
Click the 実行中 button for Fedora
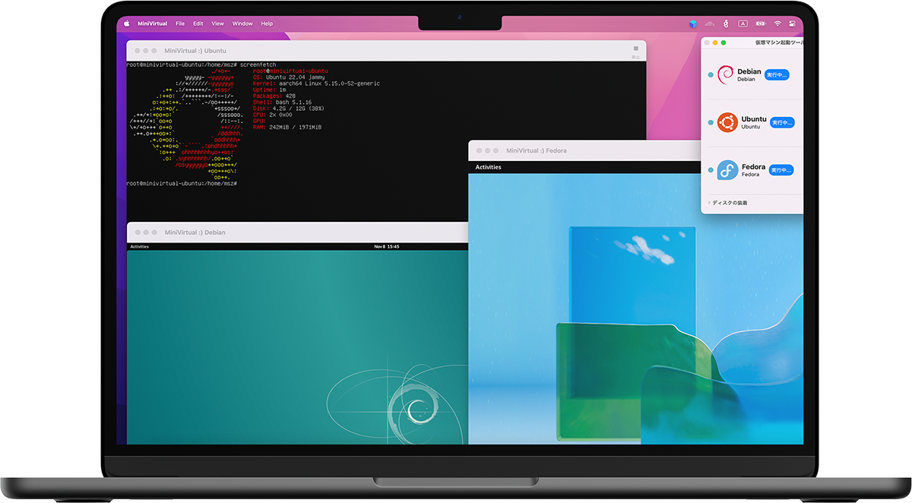click(781, 170)
